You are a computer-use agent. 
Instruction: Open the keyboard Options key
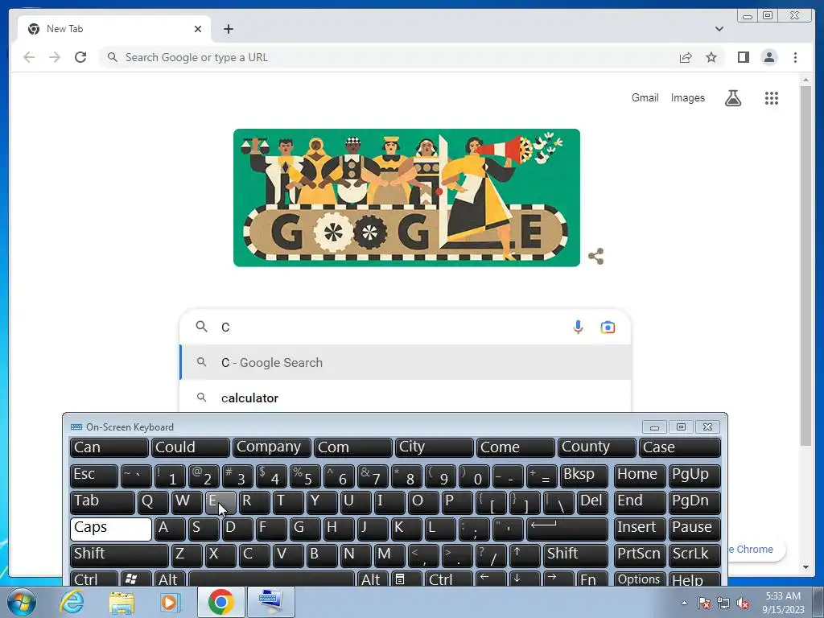pos(639,579)
